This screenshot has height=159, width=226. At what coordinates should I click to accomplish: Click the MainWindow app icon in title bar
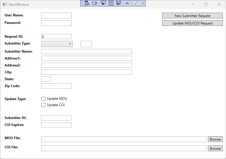pyautogui.click(x=5, y=5)
